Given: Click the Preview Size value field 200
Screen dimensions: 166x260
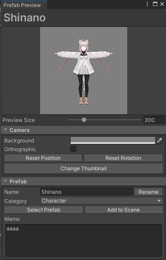Looking at the screenshot, I should (x=154, y=120).
